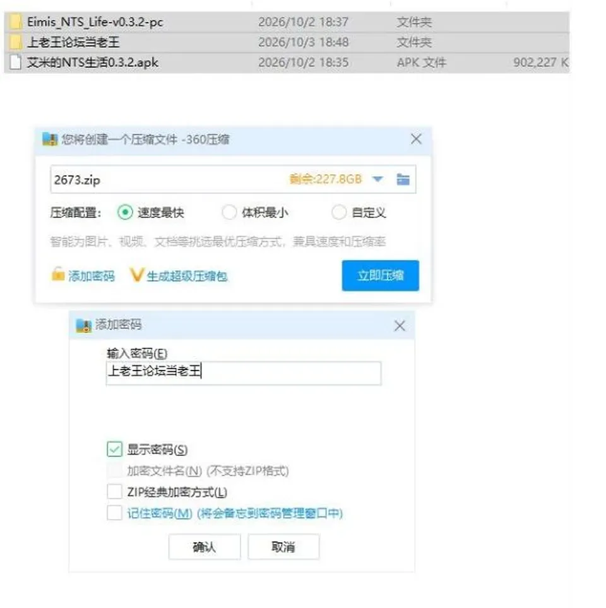This screenshot has height=608, width=606.
Task: Click the 输入密码 password input field
Action: (x=244, y=373)
